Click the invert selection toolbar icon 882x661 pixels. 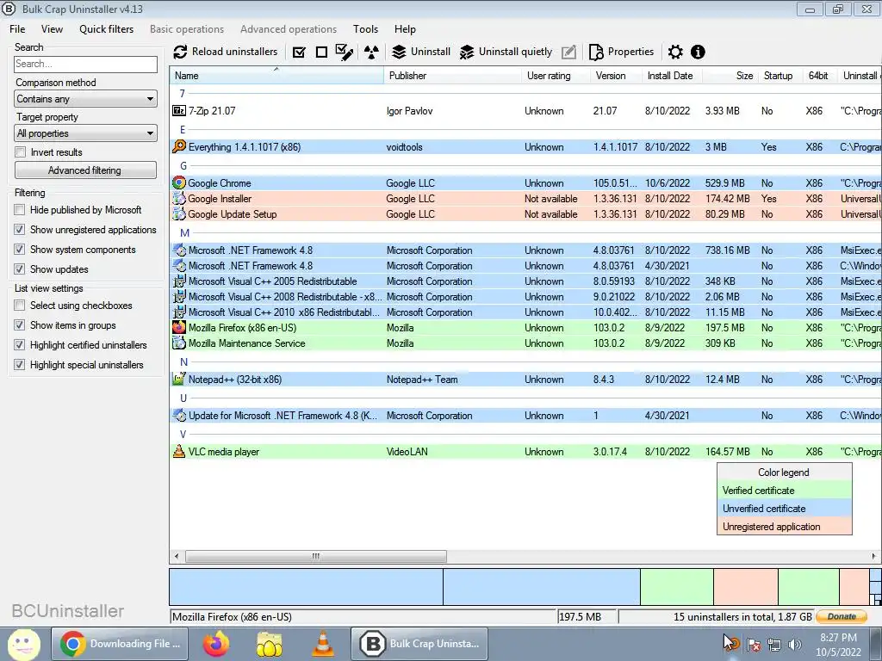[x=345, y=53]
